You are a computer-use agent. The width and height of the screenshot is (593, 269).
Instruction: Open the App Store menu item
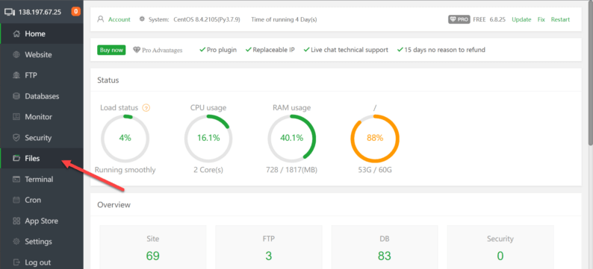(x=42, y=221)
